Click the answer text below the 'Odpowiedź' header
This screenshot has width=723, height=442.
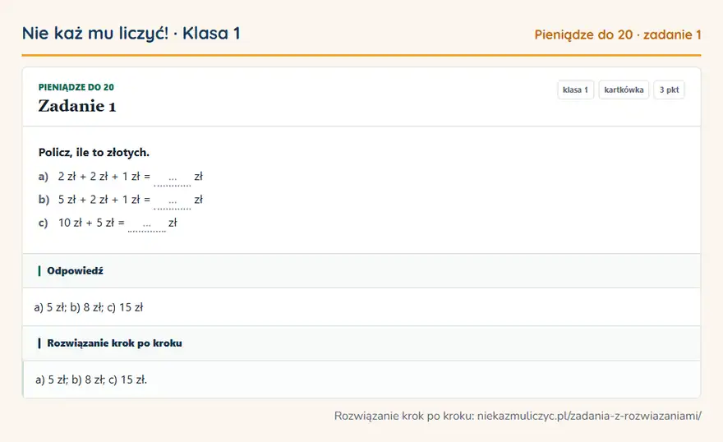[x=89, y=307]
